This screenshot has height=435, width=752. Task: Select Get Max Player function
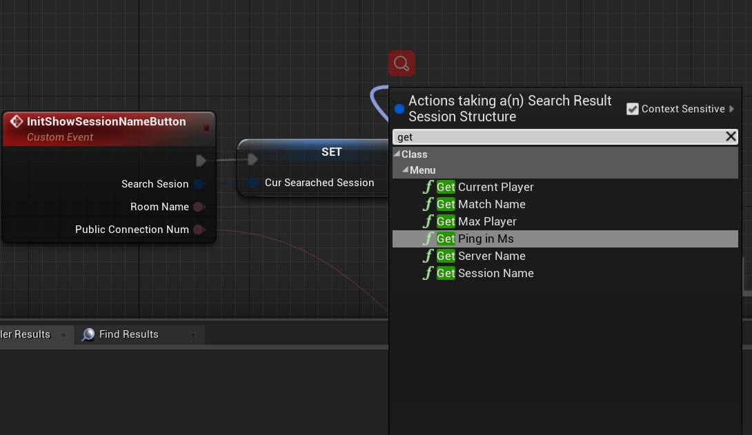click(565, 221)
